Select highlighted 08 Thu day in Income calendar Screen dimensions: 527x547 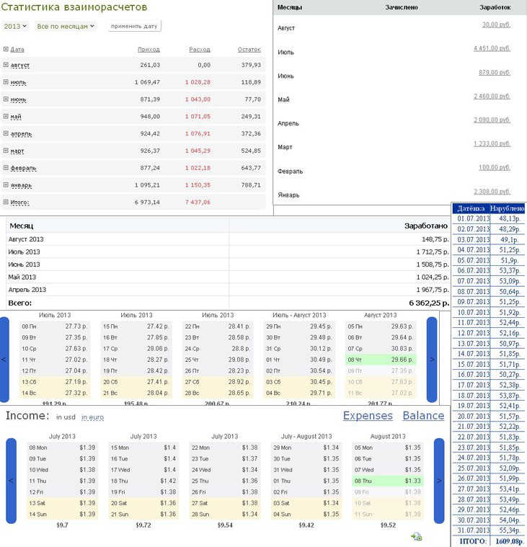click(x=387, y=481)
